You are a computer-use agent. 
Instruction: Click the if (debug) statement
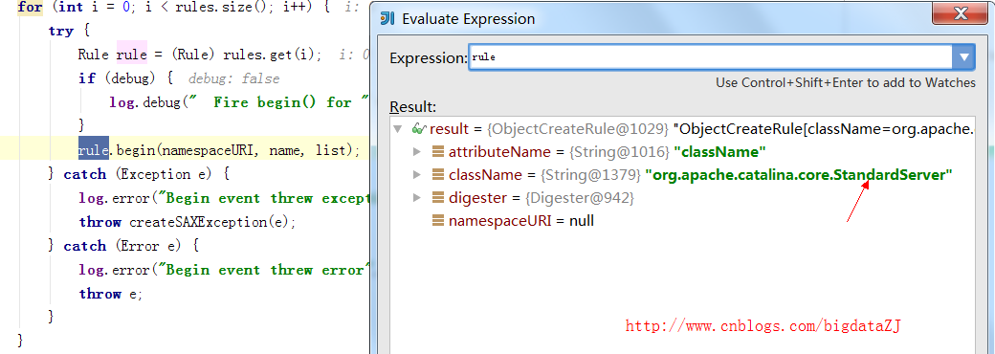click(125, 78)
